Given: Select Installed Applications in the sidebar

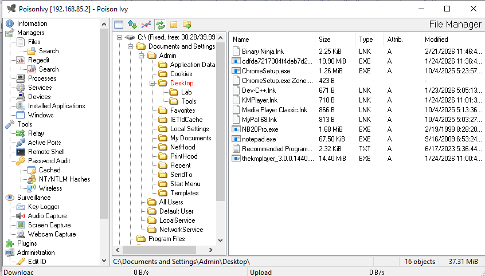Looking at the screenshot, I should pos(56,106).
